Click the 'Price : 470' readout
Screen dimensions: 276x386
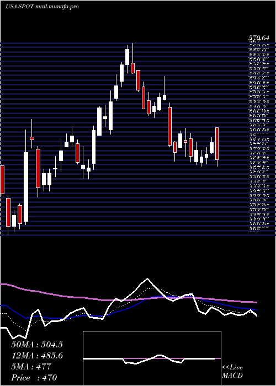(34, 378)
